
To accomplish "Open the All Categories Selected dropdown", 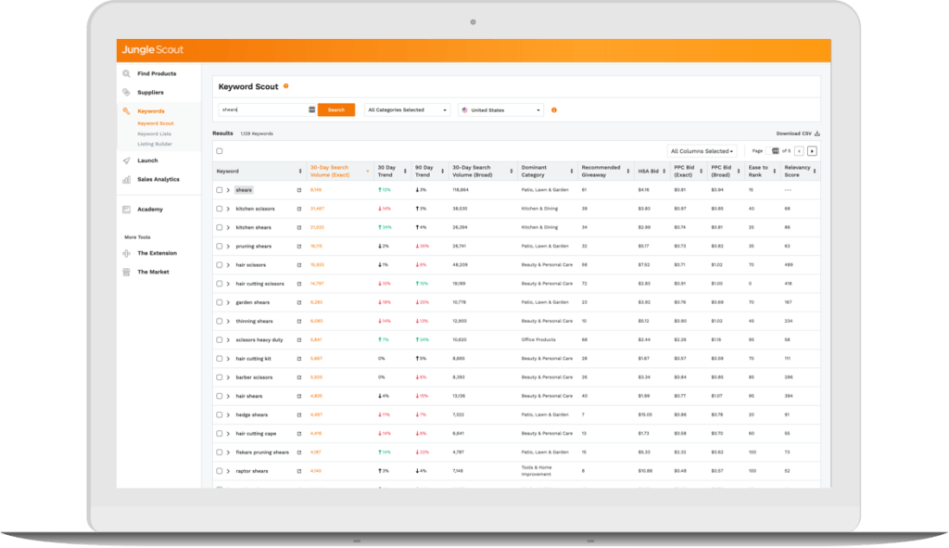I will [408, 110].
